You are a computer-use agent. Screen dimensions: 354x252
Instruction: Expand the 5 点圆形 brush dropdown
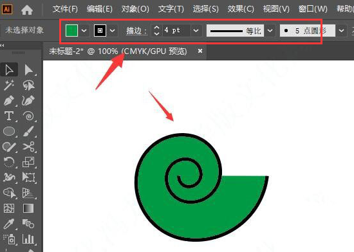[x=341, y=30]
